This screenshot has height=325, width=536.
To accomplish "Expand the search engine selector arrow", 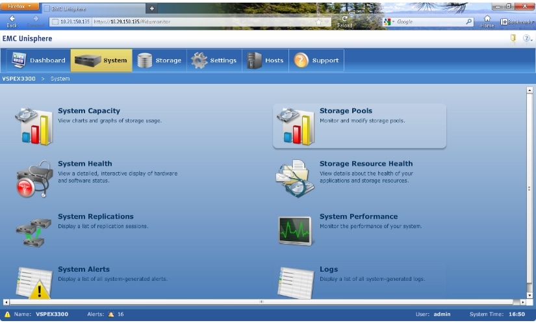I will pyautogui.click(x=393, y=21).
